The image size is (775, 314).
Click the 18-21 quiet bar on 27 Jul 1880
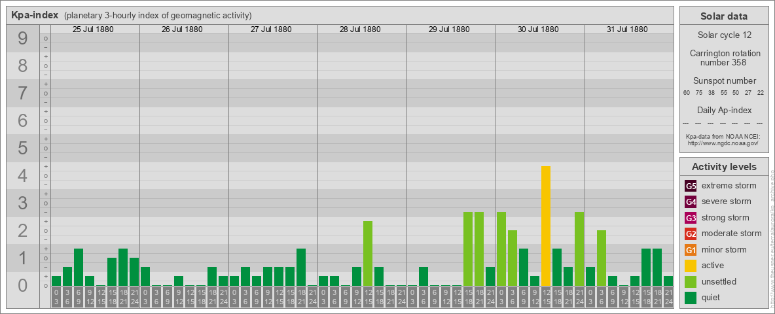tap(301, 267)
